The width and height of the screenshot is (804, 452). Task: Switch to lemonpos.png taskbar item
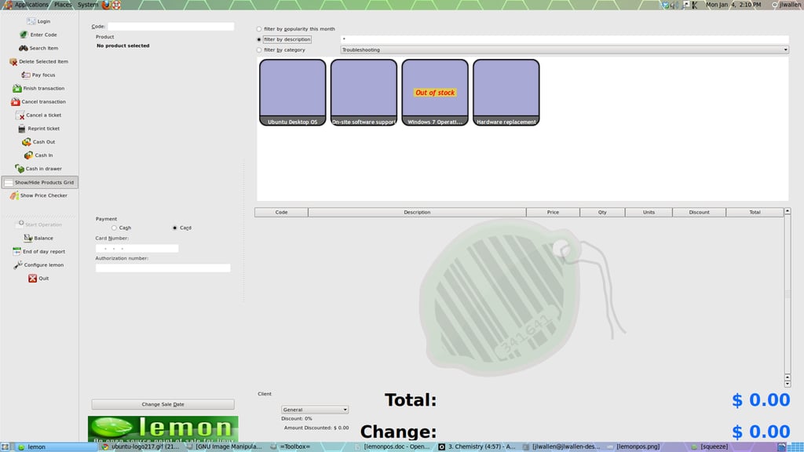pyautogui.click(x=645, y=447)
